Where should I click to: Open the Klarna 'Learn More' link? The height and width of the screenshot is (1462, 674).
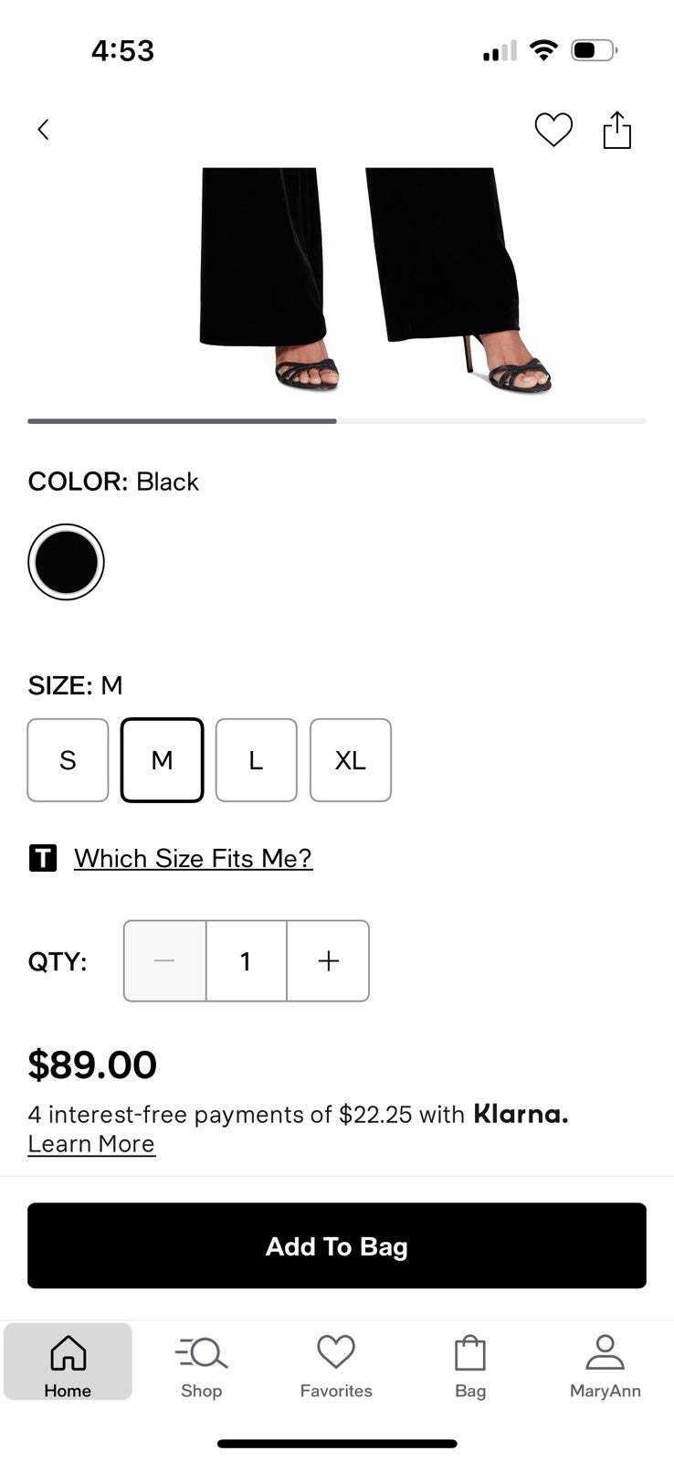(91, 1144)
